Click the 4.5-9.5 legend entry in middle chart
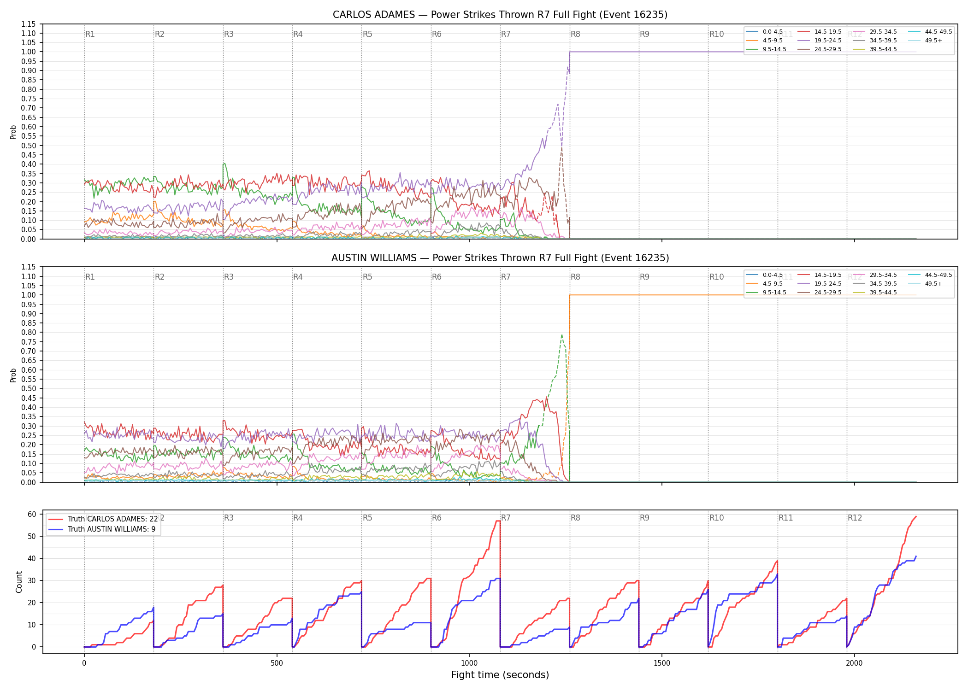 [x=764, y=284]
